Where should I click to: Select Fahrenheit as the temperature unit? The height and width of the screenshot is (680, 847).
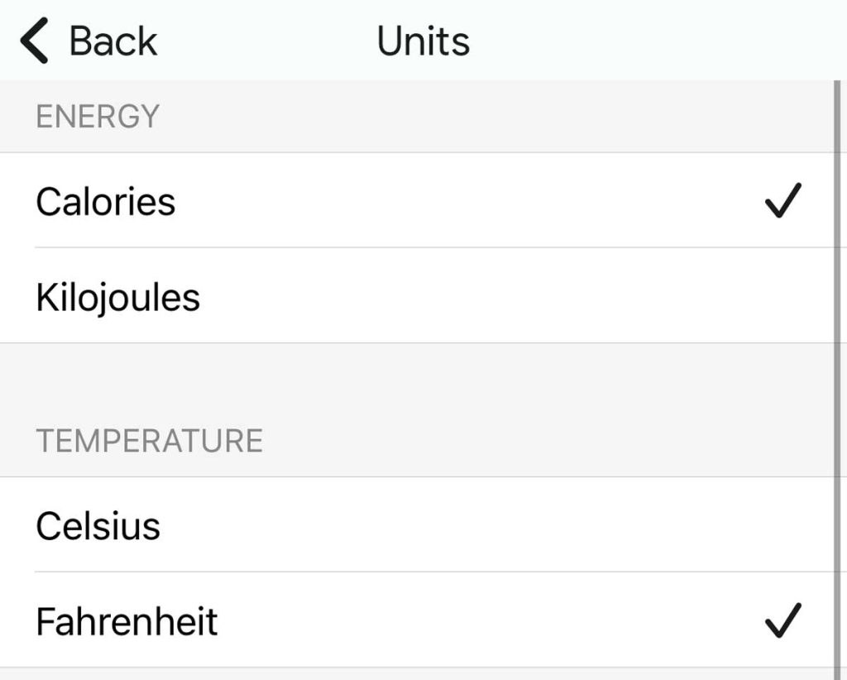point(127,621)
